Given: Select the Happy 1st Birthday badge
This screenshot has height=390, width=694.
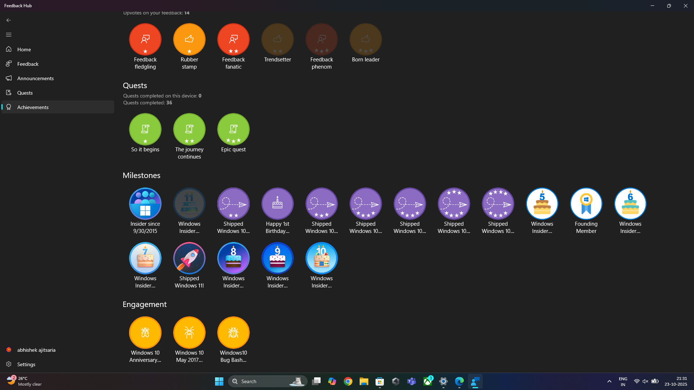Looking at the screenshot, I should tap(278, 204).
